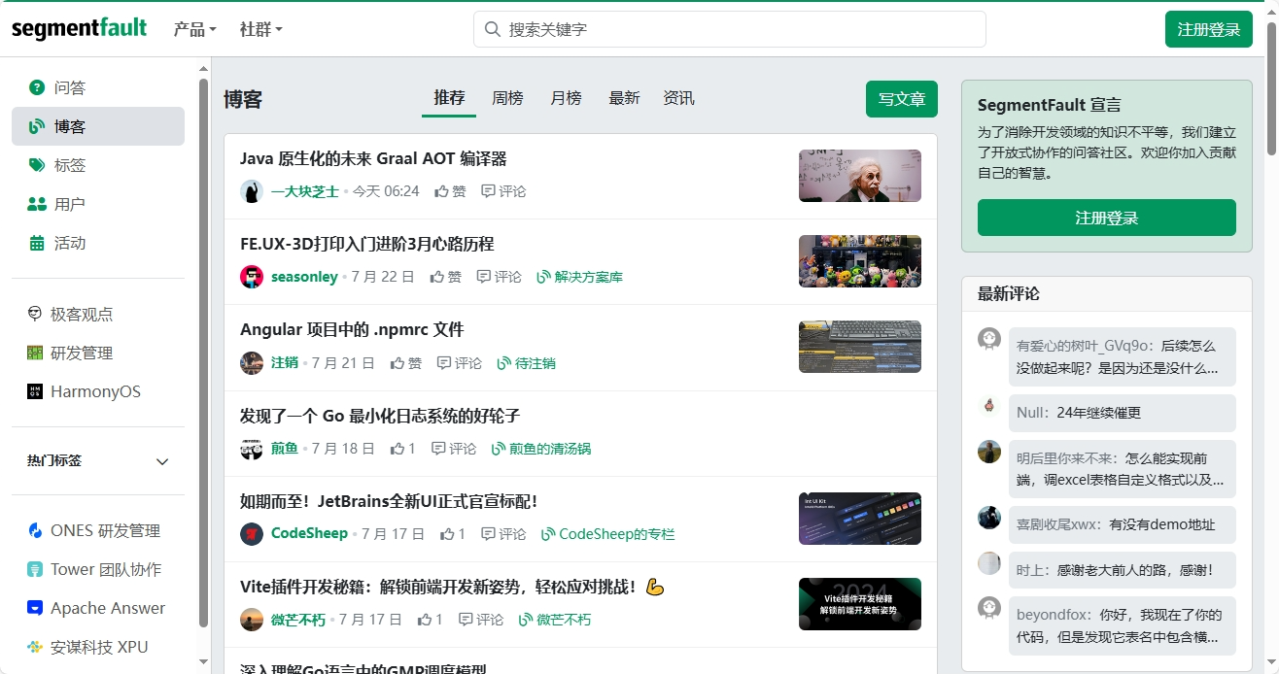Click 注册登录 in the 宣言 card
1279x674 pixels.
coord(1107,218)
